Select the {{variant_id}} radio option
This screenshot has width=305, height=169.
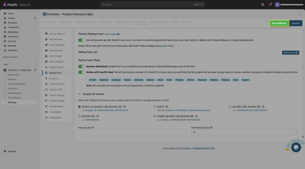pos(79,116)
